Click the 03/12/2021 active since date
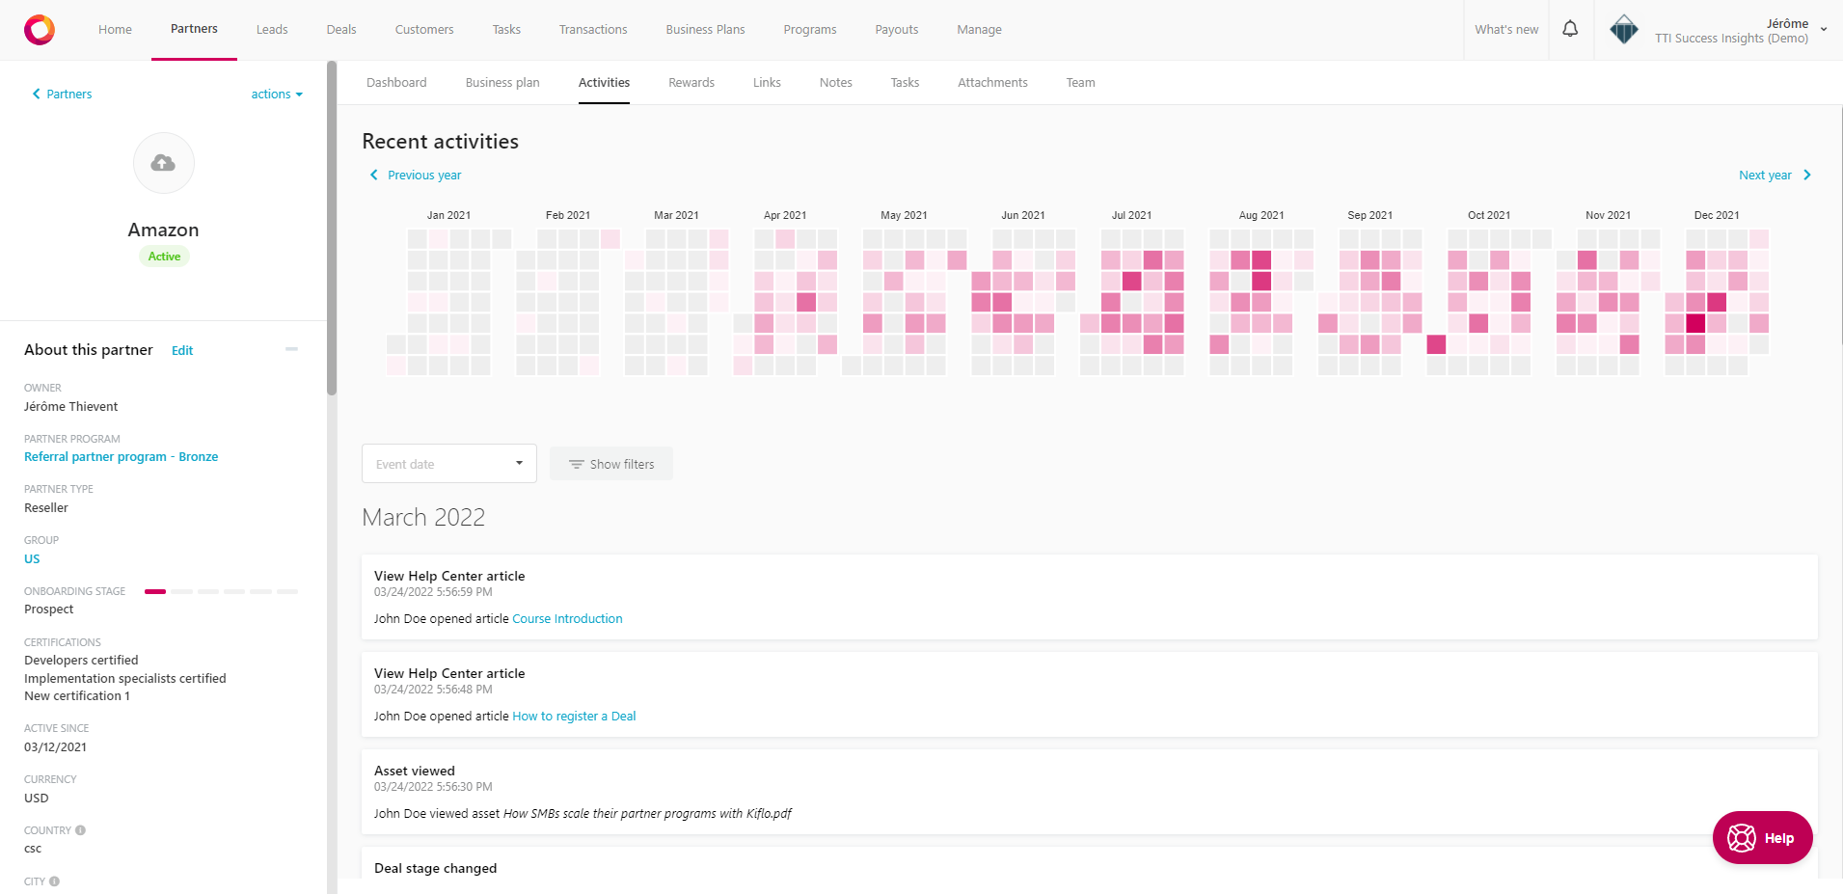The image size is (1843, 894). [x=55, y=747]
